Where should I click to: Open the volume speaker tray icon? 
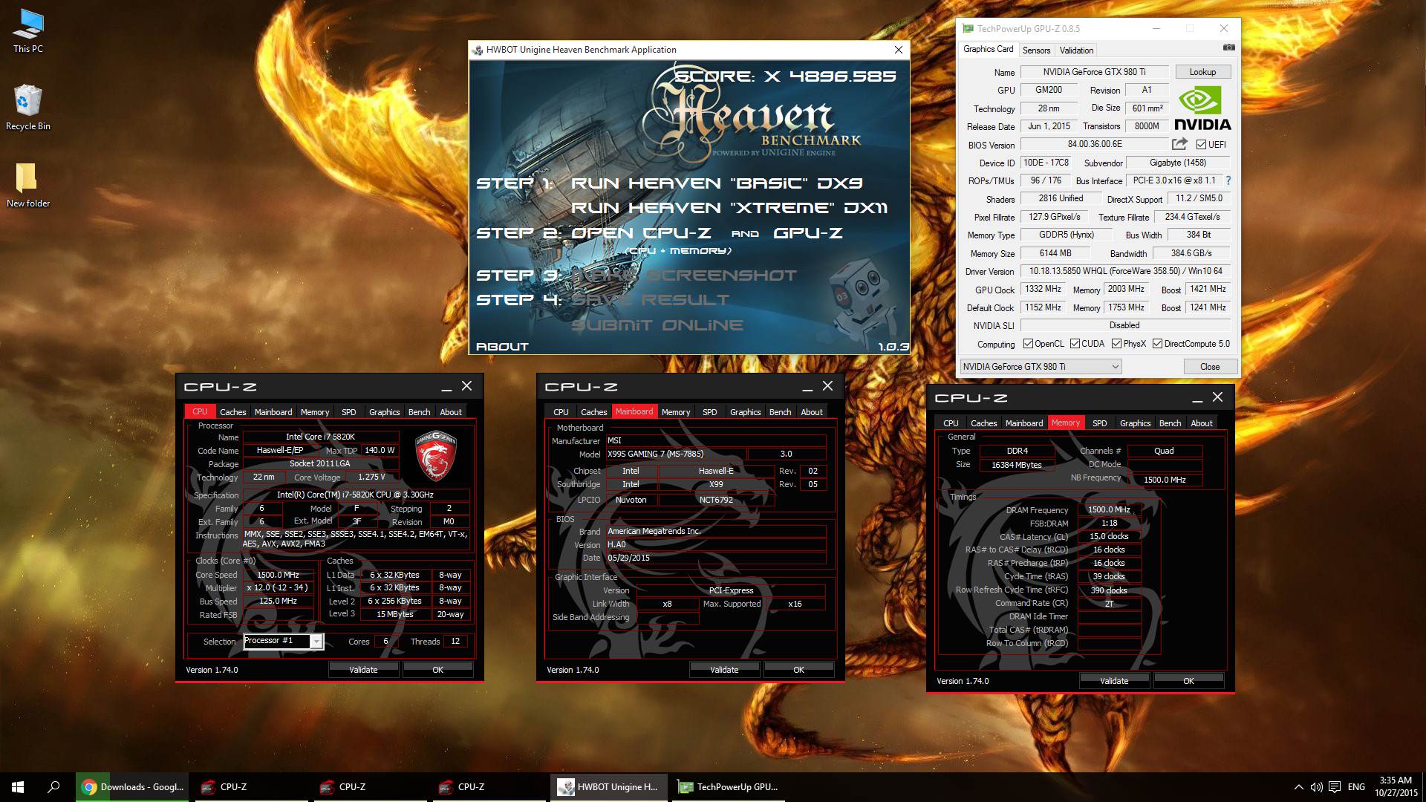pos(1316,787)
